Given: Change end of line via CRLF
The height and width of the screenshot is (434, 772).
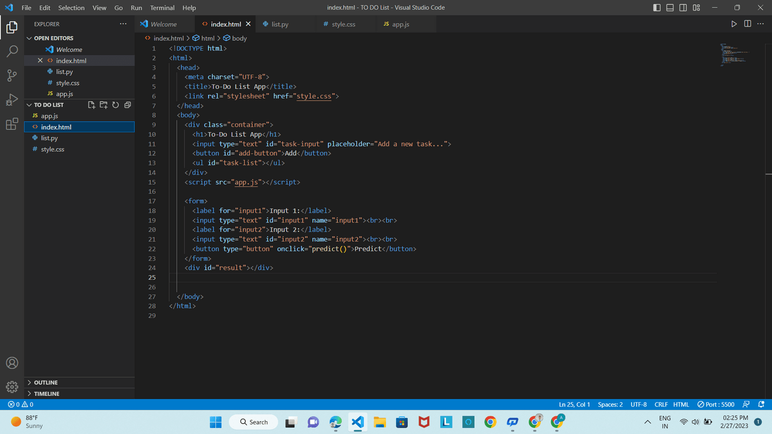Looking at the screenshot, I should point(661,405).
